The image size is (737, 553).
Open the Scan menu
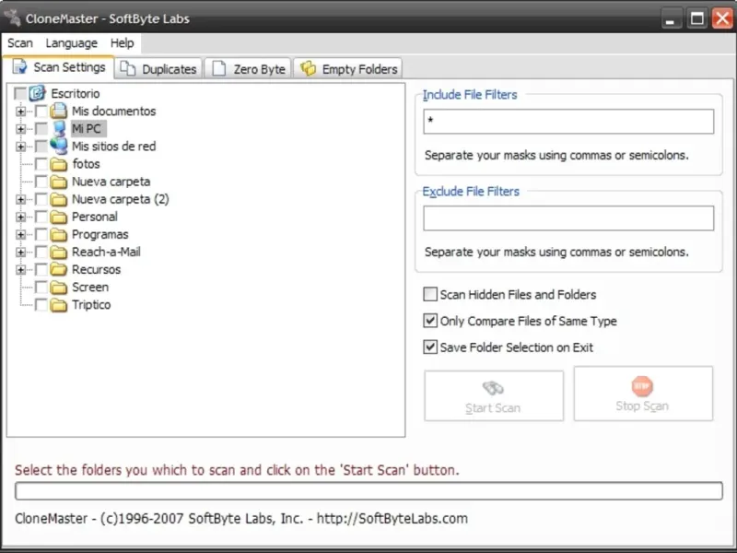click(19, 43)
